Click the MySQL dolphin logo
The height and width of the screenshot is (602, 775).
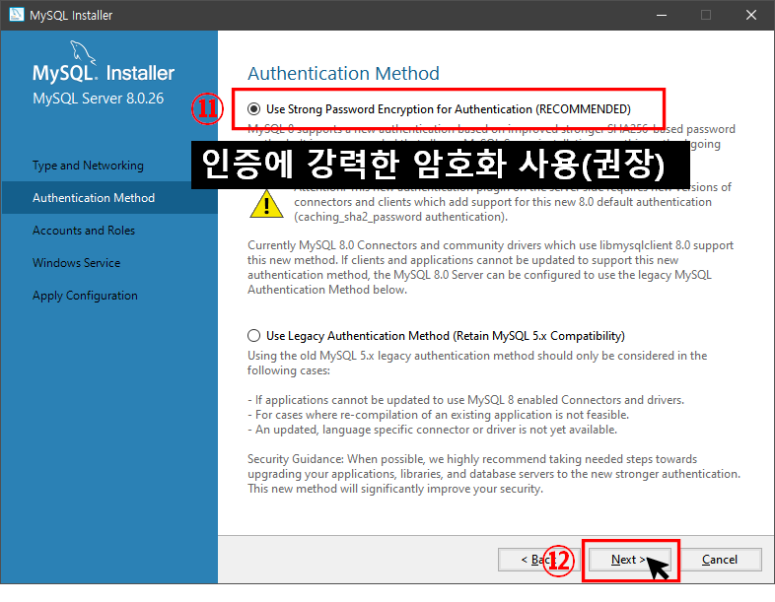pyautogui.click(x=82, y=52)
